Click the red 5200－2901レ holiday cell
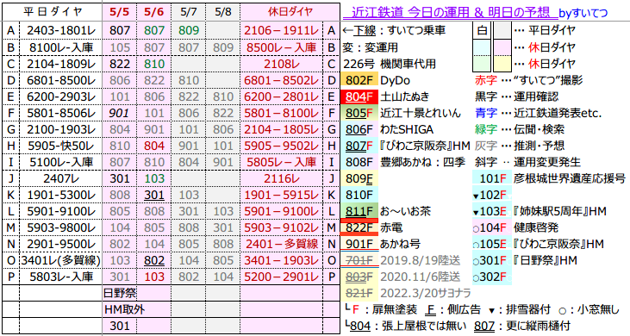Viewport: 630px width, 336px height. (281, 277)
